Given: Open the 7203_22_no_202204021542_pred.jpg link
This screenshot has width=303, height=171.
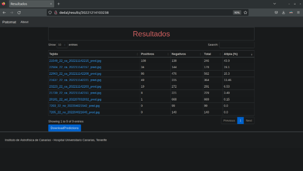Looking at the screenshot, I should [x=74, y=106].
